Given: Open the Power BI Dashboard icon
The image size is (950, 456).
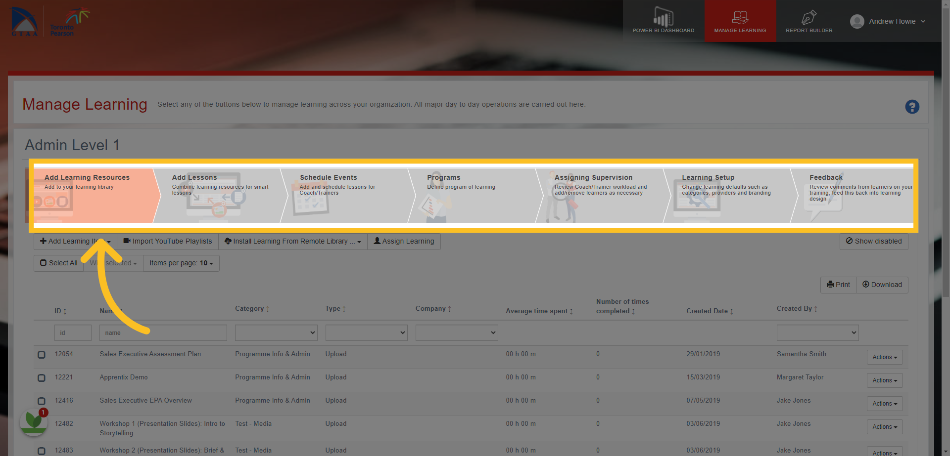Looking at the screenshot, I should (663, 17).
